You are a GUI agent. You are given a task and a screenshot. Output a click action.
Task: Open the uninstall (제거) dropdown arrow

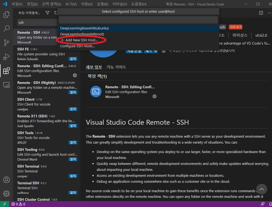pyautogui.click(x=156, y=51)
